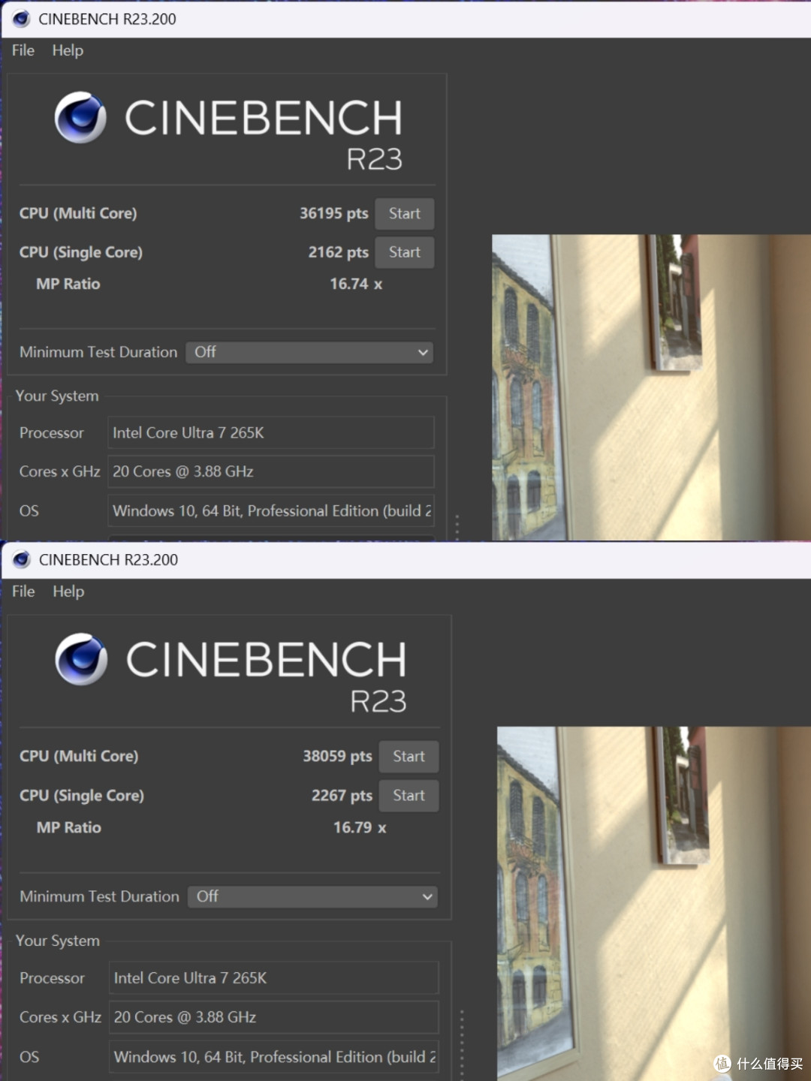Screen dimensions: 811x1081
Task: Click the Cinebench title bar icon in lower window
Action: (x=21, y=559)
